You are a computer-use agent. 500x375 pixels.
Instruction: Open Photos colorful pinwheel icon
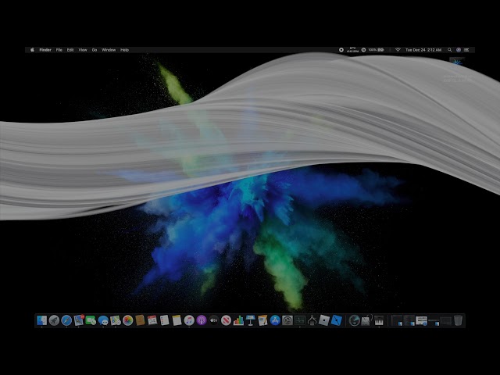click(x=128, y=320)
